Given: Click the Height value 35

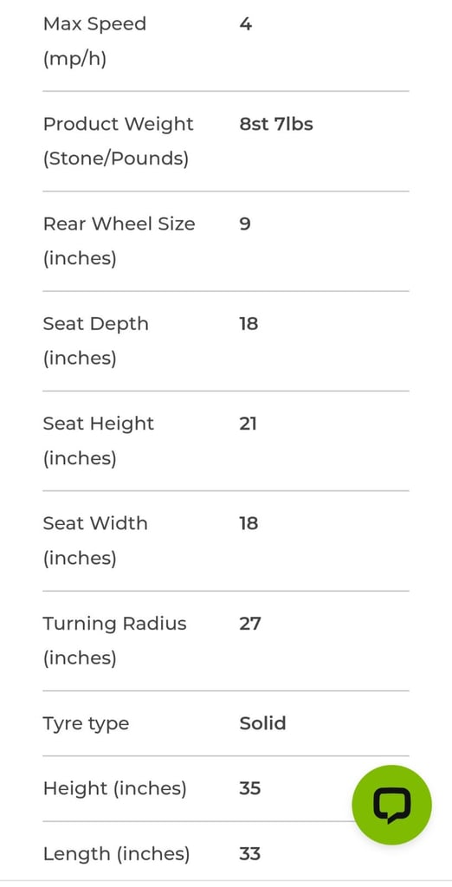Looking at the screenshot, I should [250, 788].
